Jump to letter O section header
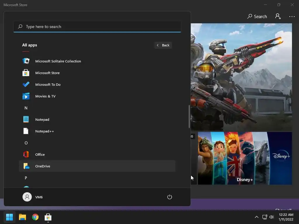The height and width of the screenshot is (224, 299). coord(26,143)
